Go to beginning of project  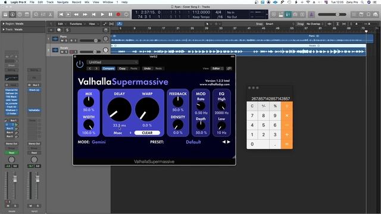coord(61,14)
